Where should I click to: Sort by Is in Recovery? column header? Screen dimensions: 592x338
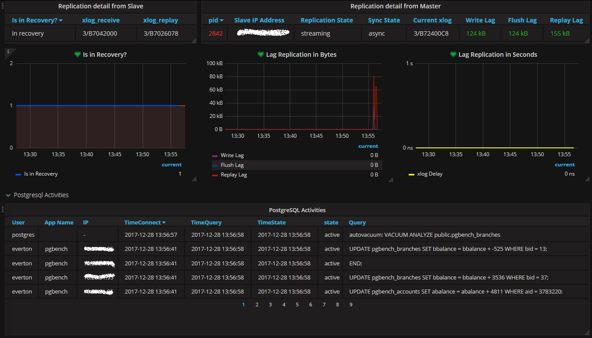point(37,20)
